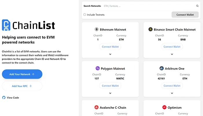Image resolution: width=203 pixels, height=116 pixels.
Task: Click the Add Your Network button
Action: (x=22, y=74)
